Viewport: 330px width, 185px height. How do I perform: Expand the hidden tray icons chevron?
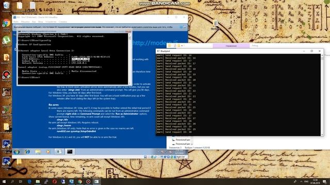(x=301, y=181)
